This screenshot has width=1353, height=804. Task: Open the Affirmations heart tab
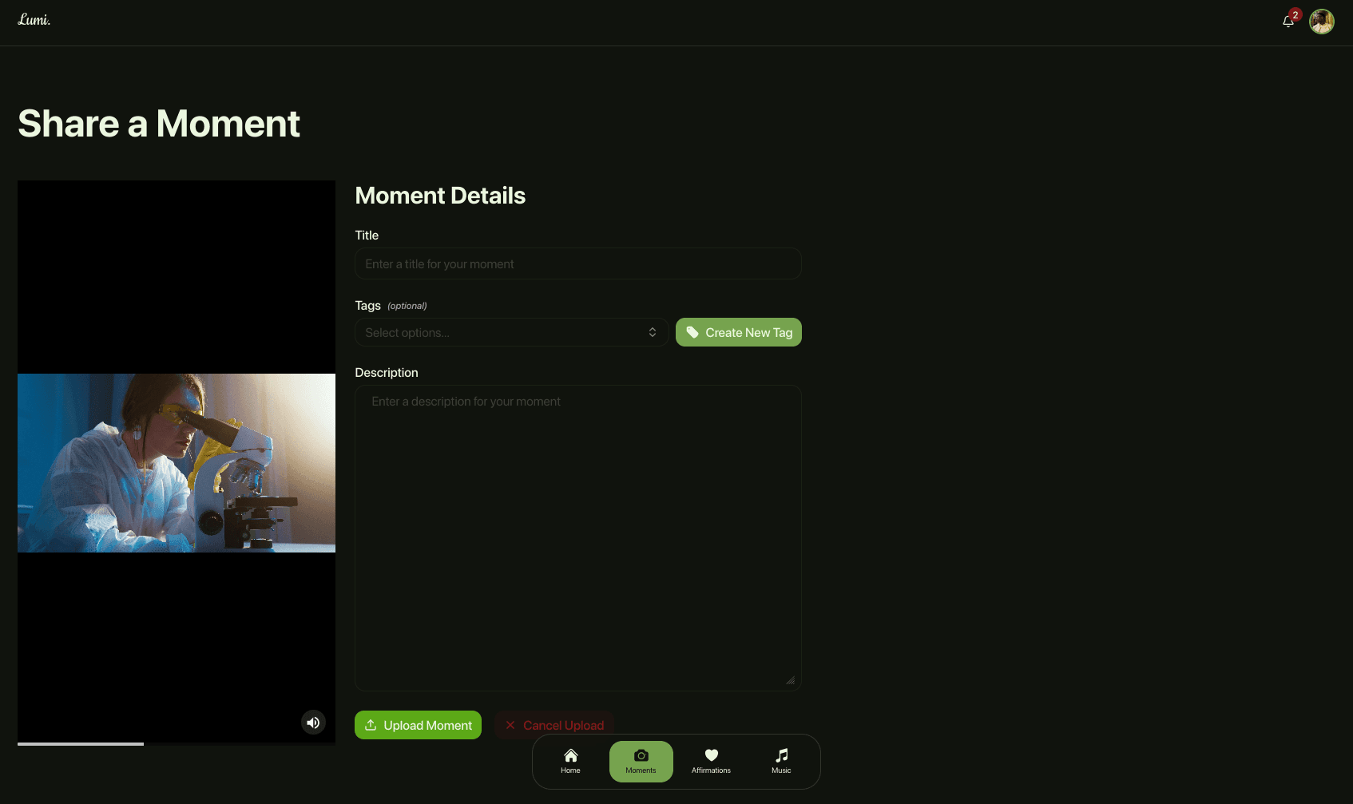coord(712,762)
